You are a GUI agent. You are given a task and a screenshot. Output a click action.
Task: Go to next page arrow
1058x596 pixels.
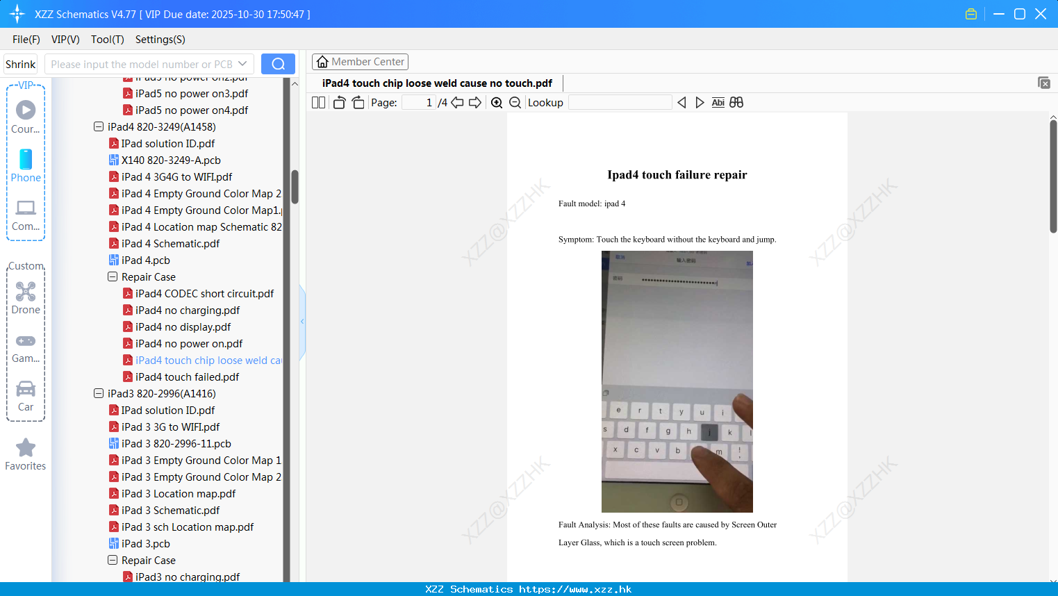[x=475, y=103]
